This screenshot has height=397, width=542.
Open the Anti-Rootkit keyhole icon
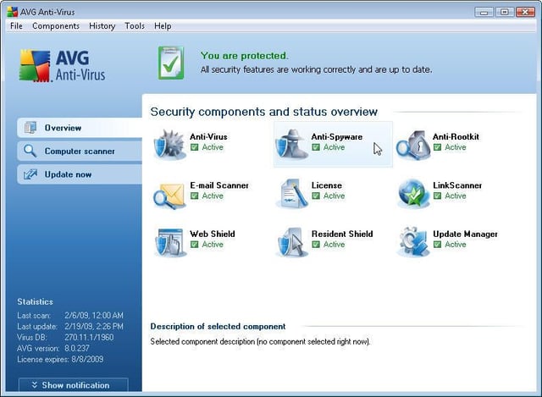(413, 145)
